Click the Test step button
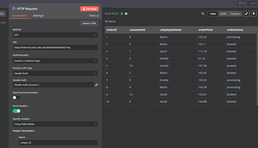This screenshot has width=258, height=148. pyautogui.click(x=89, y=9)
